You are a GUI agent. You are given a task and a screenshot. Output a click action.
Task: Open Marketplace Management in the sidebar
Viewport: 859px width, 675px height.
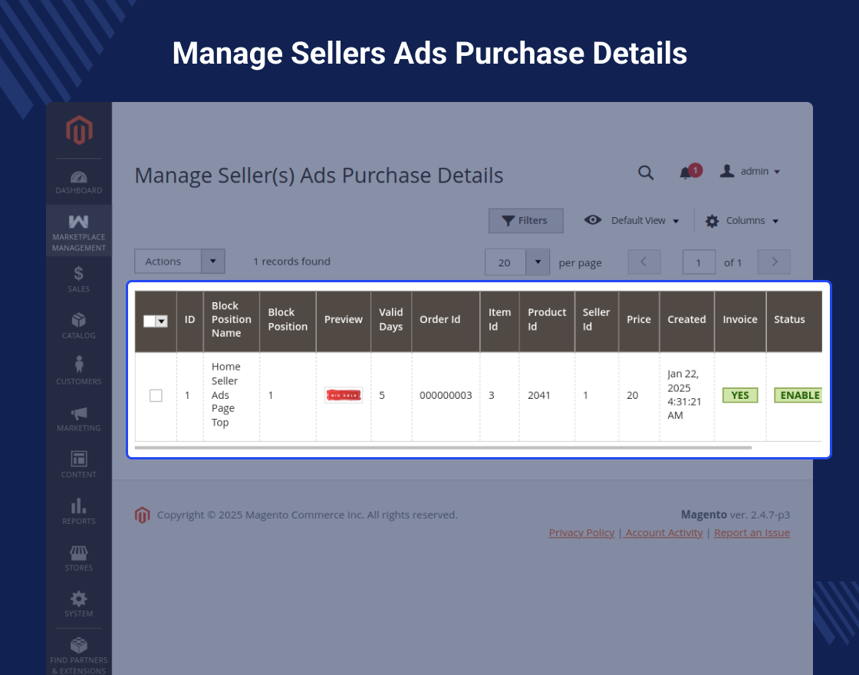click(x=79, y=231)
